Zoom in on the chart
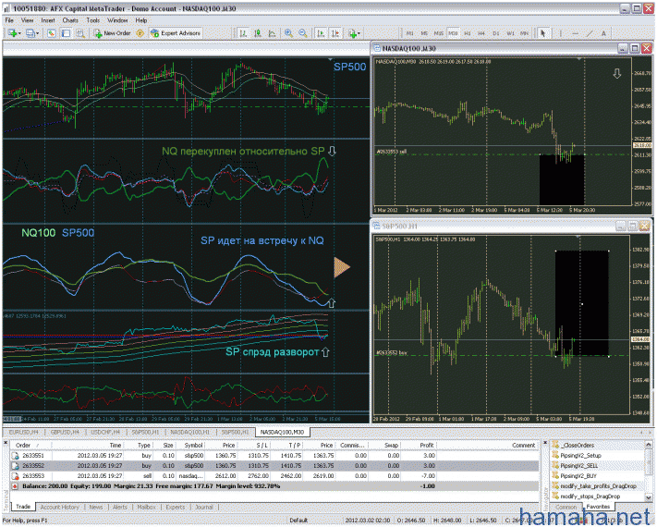 (x=288, y=33)
